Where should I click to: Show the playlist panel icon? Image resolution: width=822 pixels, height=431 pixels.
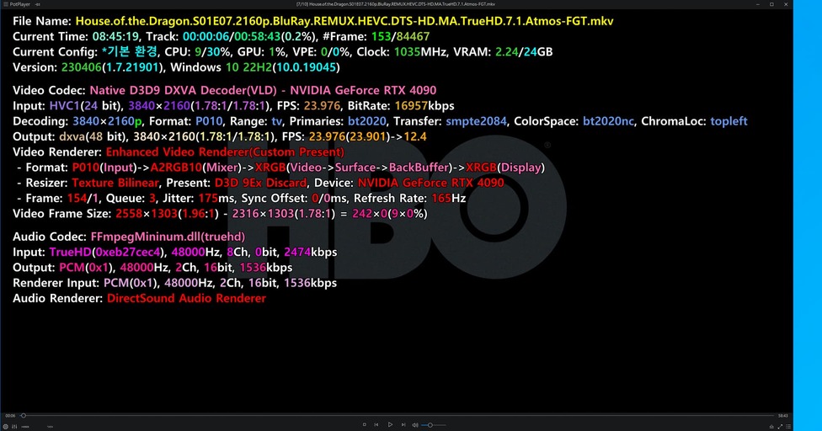[x=788, y=426]
